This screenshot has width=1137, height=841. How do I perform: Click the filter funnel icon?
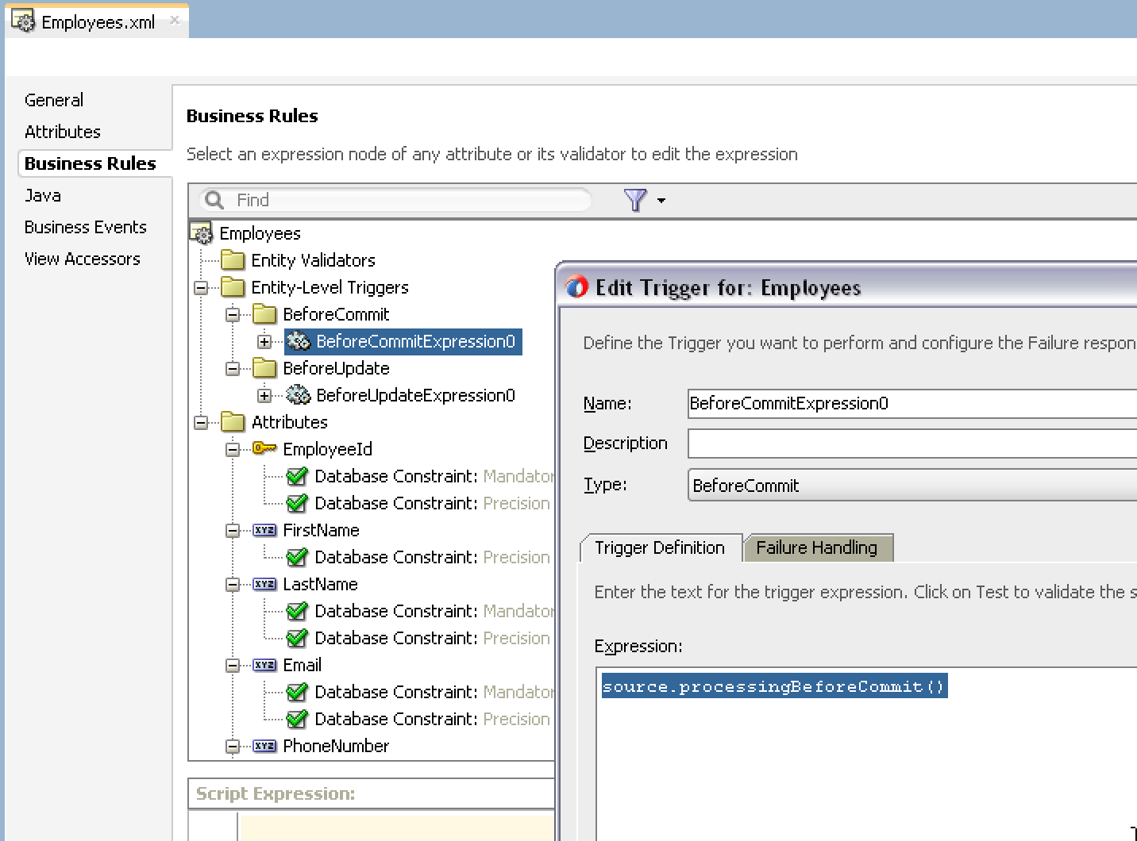point(635,200)
